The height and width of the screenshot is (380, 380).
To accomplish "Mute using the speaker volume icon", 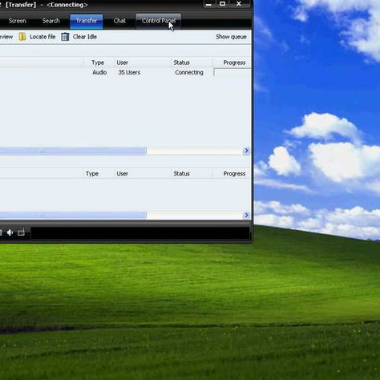I will 10,232.
